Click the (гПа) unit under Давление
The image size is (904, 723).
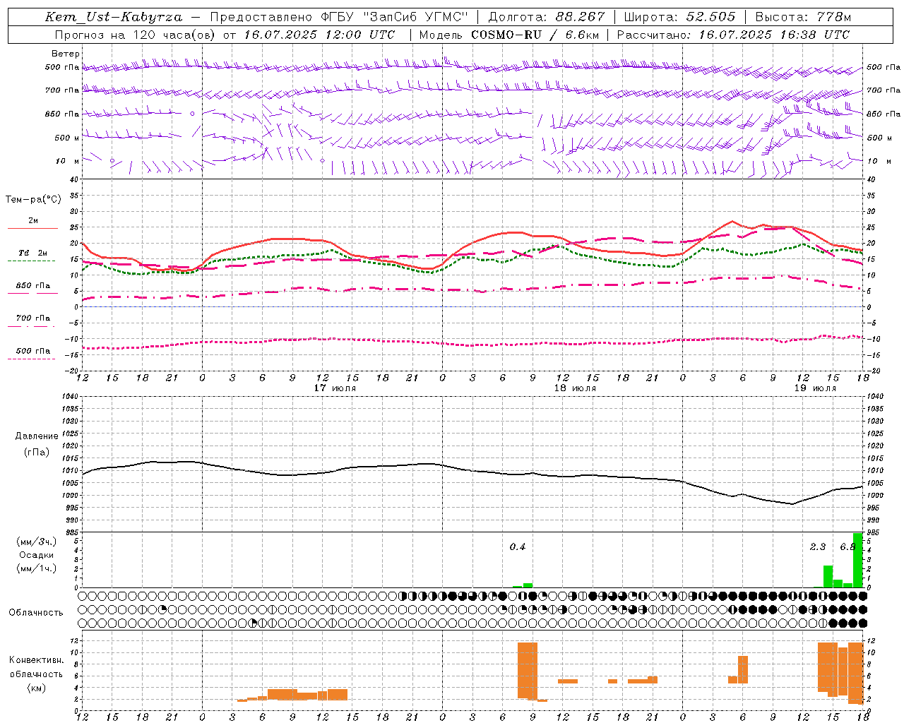(x=36, y=453)
